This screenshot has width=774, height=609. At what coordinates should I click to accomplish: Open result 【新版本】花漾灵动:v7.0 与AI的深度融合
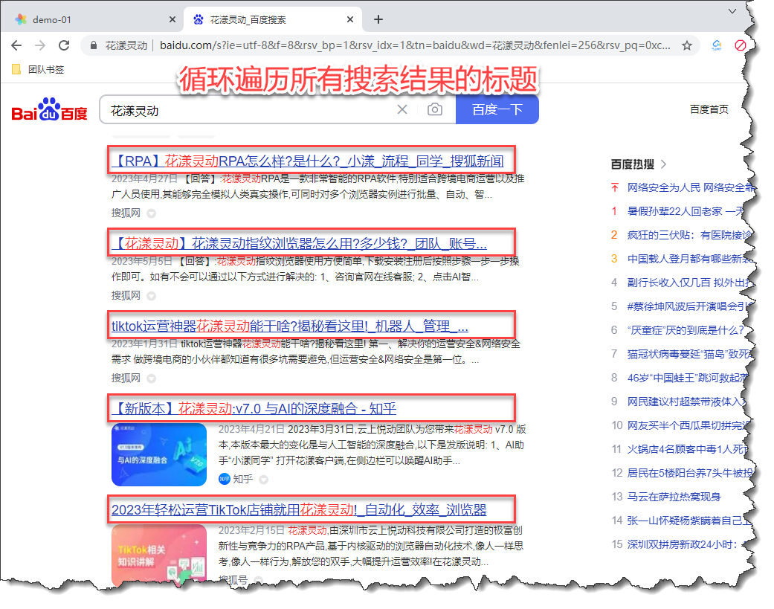point(254,408)
